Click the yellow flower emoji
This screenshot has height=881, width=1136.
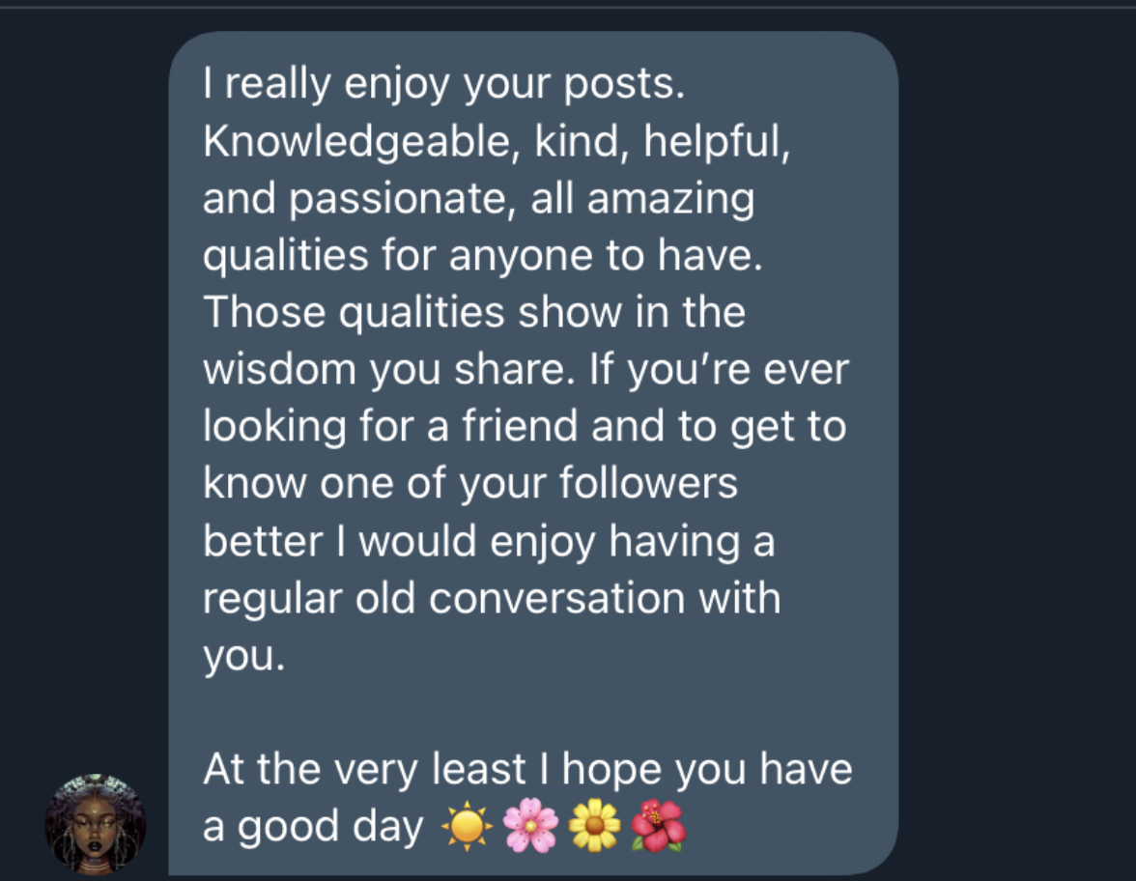point(594,828)
